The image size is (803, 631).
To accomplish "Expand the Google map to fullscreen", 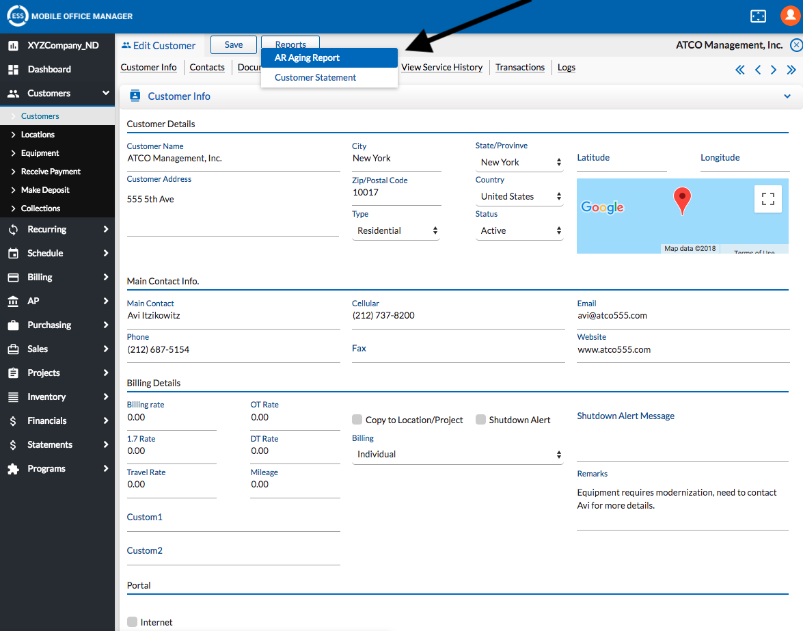I will [x=767, y=199].
